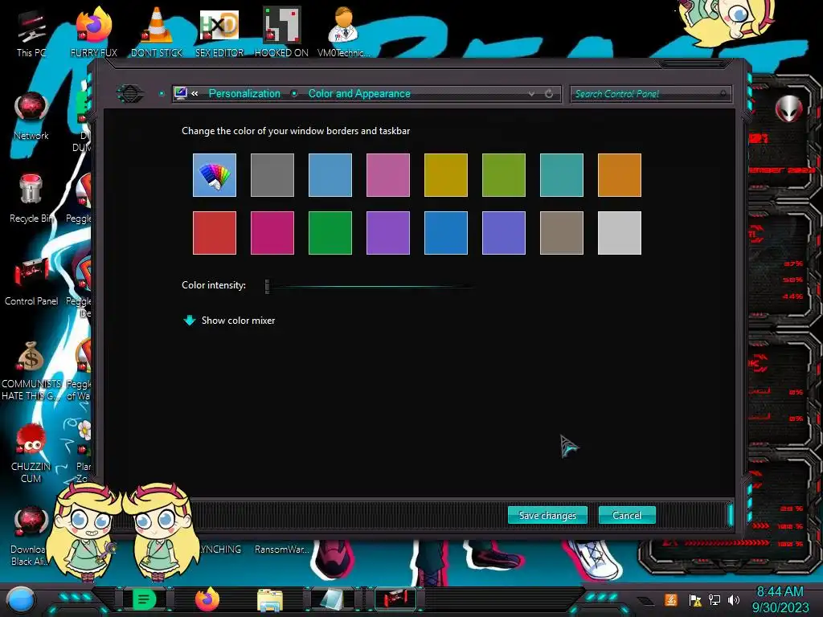Open the HOOKED ON desktop shortcut
Image resolution: width=823 pixels, height=617 pixels.
click(x=282, y=32)
